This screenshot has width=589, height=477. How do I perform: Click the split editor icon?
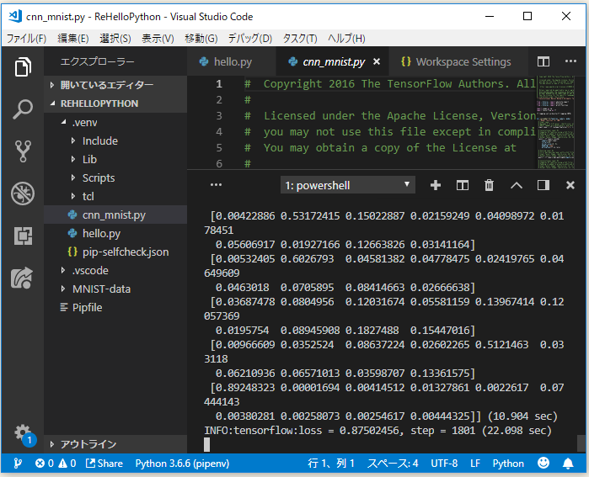pyautogui.click(x=543, y=61)
